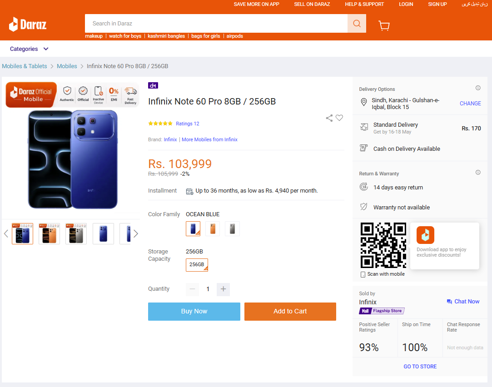Click SELL ON DARAZ
The height and width of the screenshot is (387, 492).
312,5
